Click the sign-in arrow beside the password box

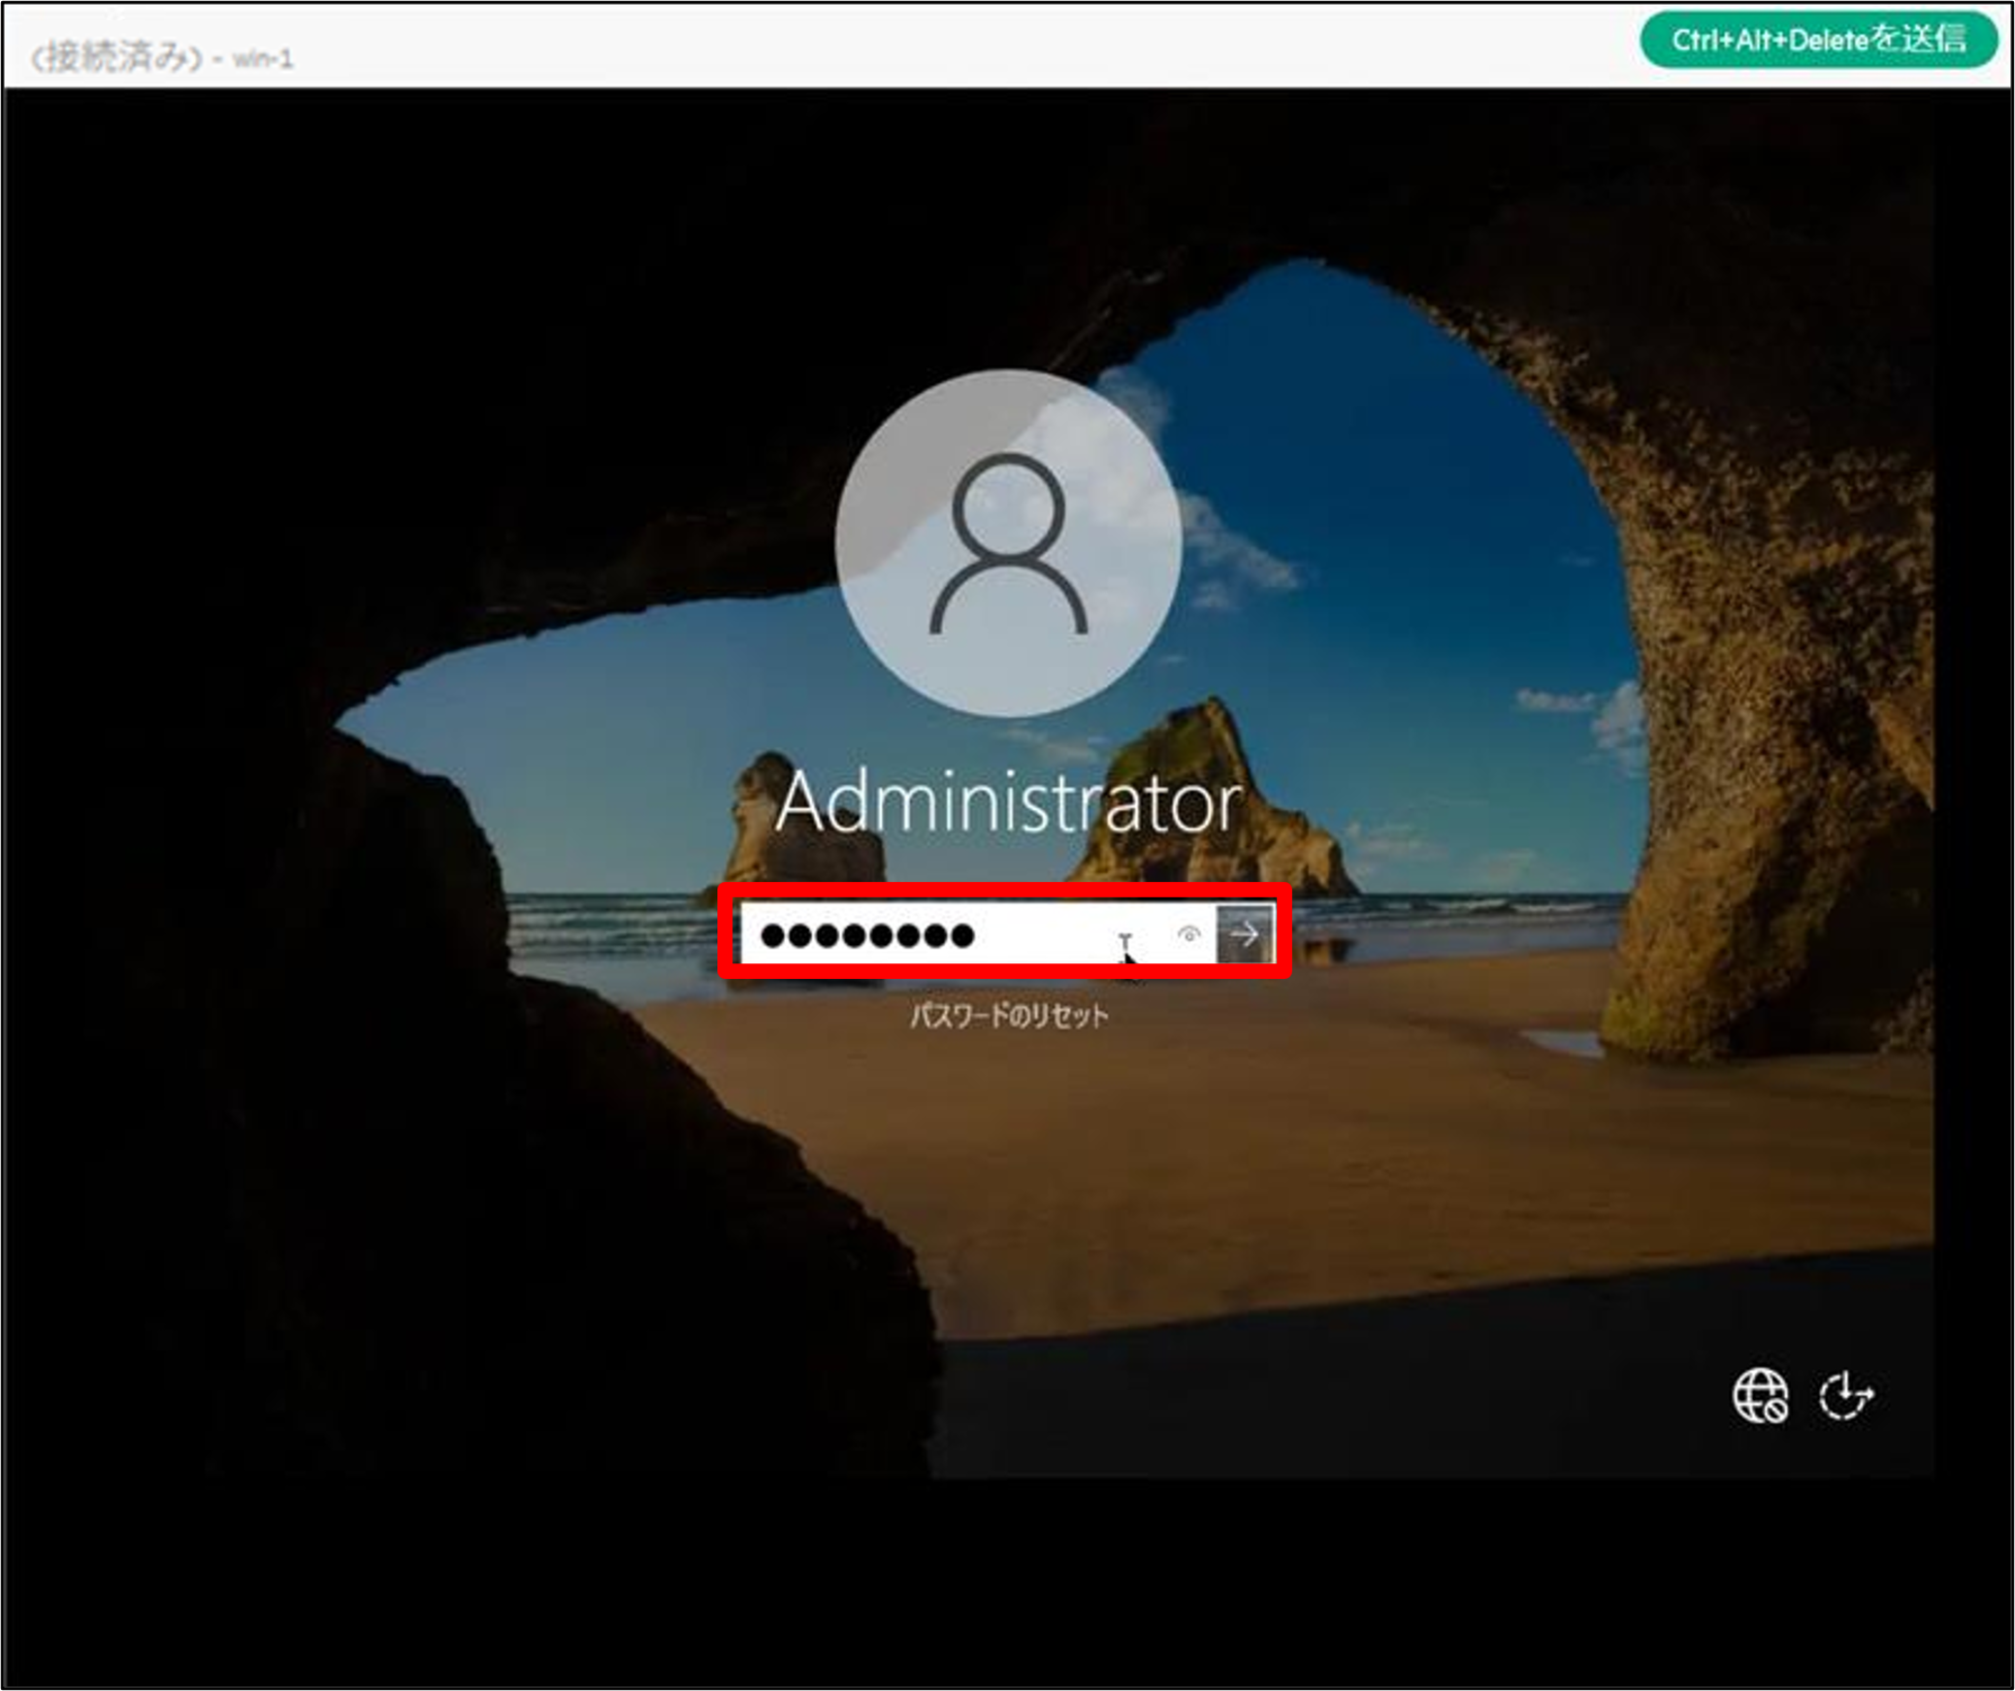pos(1245,934)
